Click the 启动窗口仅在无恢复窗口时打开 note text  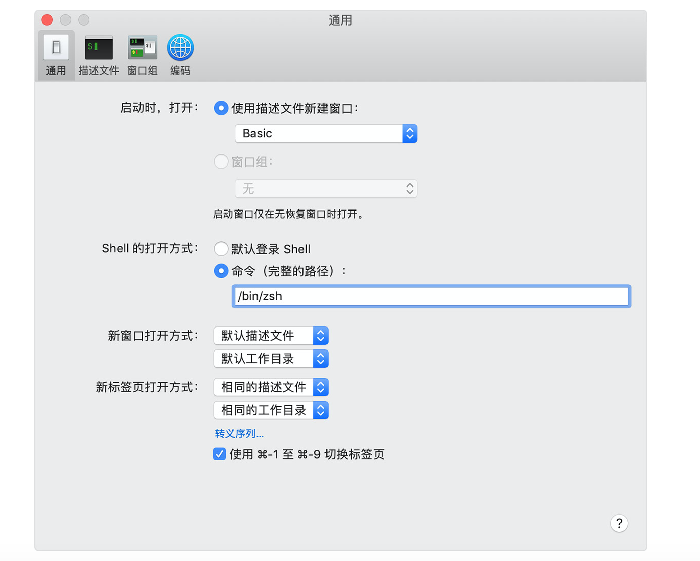pos(289,214)
